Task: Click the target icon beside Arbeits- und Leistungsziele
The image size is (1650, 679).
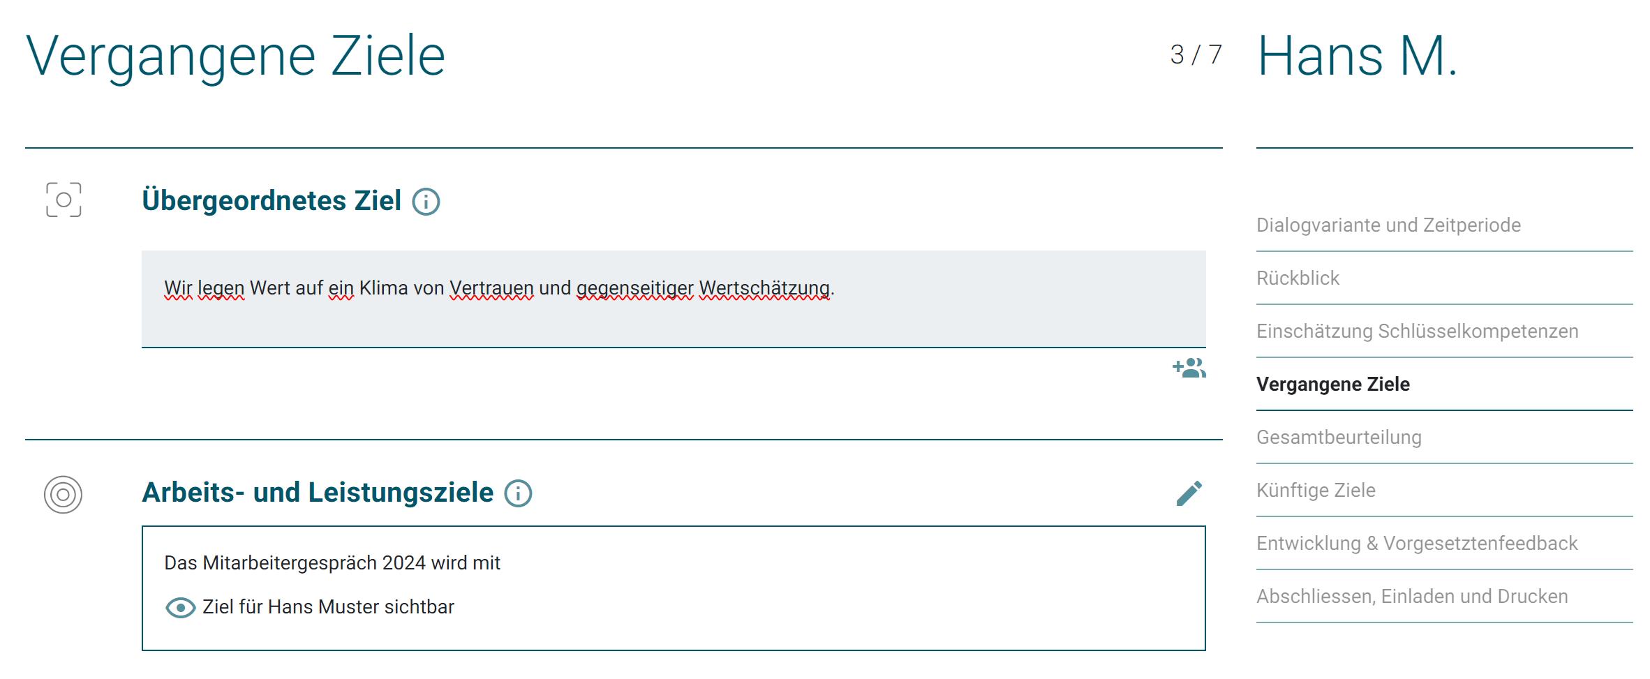Action: coord(64,495)
